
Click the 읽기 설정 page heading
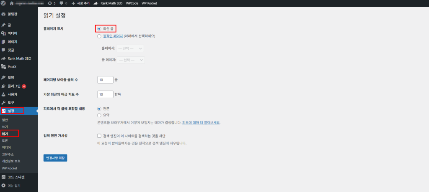(54, 15)
